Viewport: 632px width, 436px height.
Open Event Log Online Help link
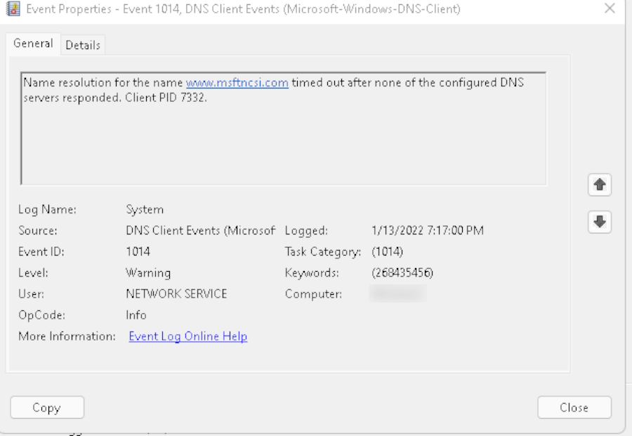[187, 336]
